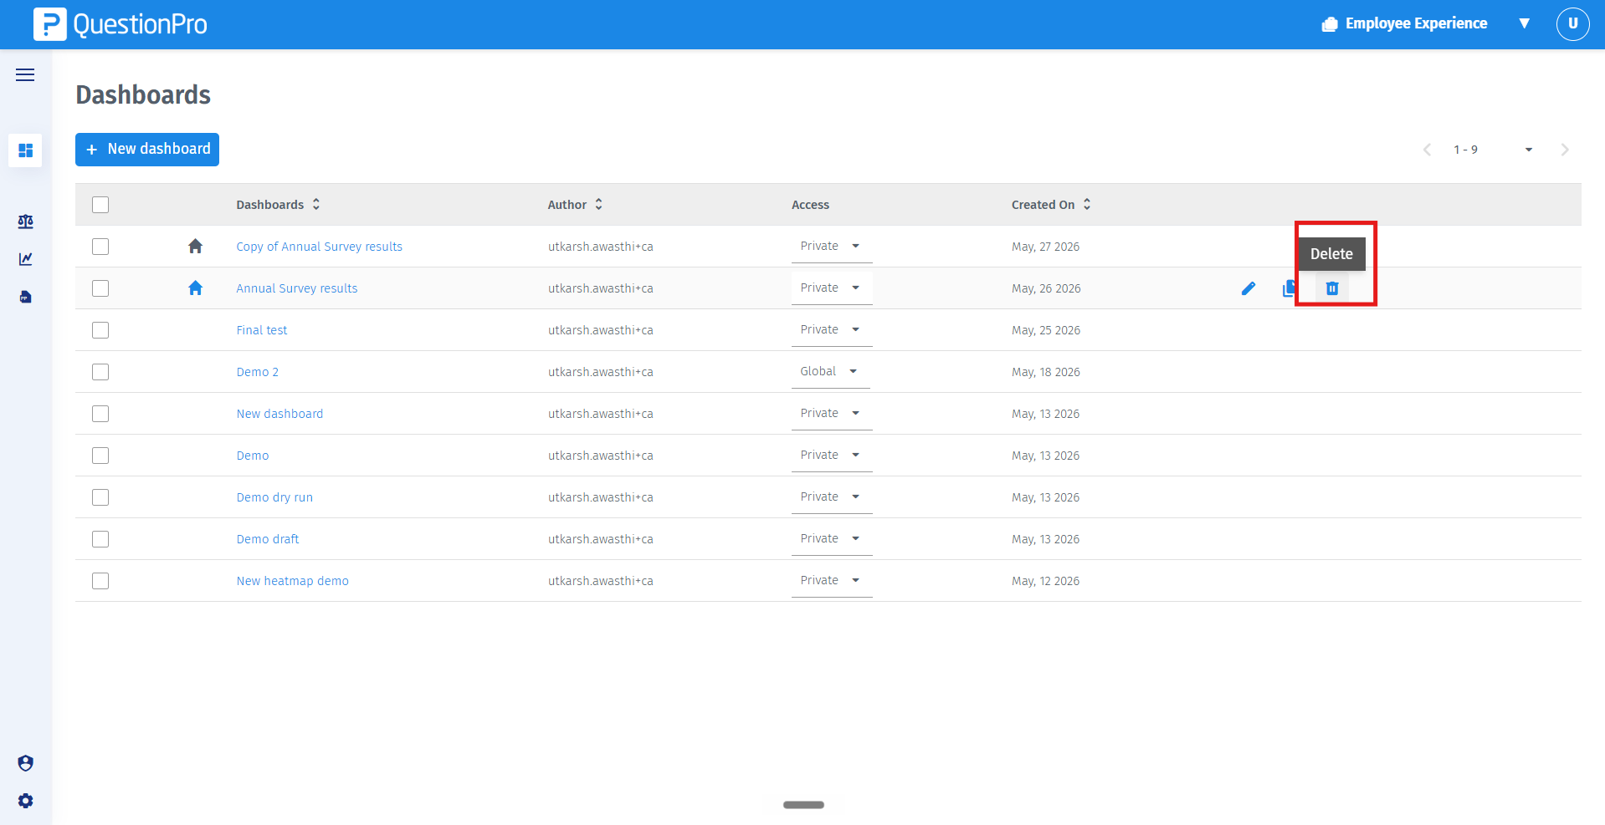The width and height of the screenshot is (1605, 825).
Task: Check the Demo dry run row
Action: pyautogui.click(x=100, y=497)
